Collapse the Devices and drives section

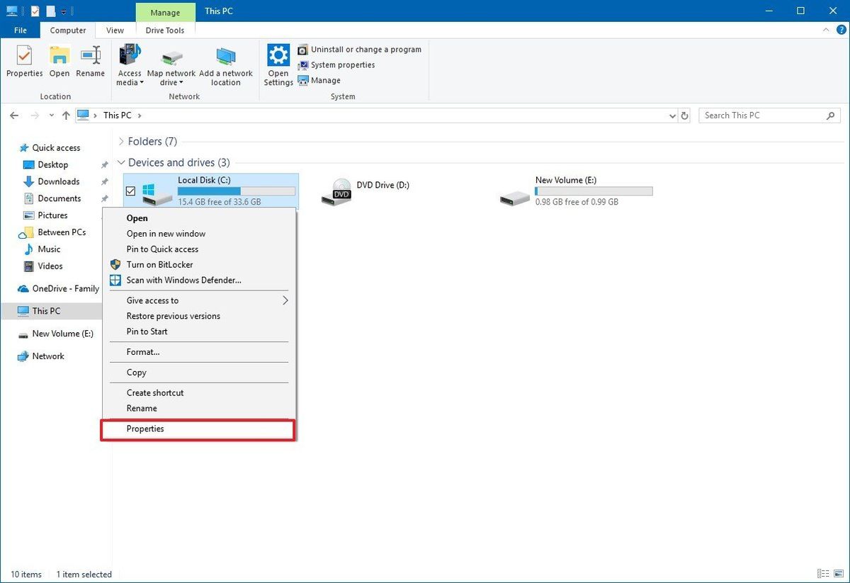click(x=120, y=162)
